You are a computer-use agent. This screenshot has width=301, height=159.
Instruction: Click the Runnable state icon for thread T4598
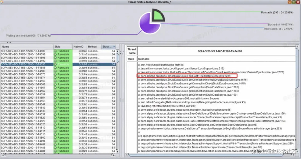click(x=55, y=54)
